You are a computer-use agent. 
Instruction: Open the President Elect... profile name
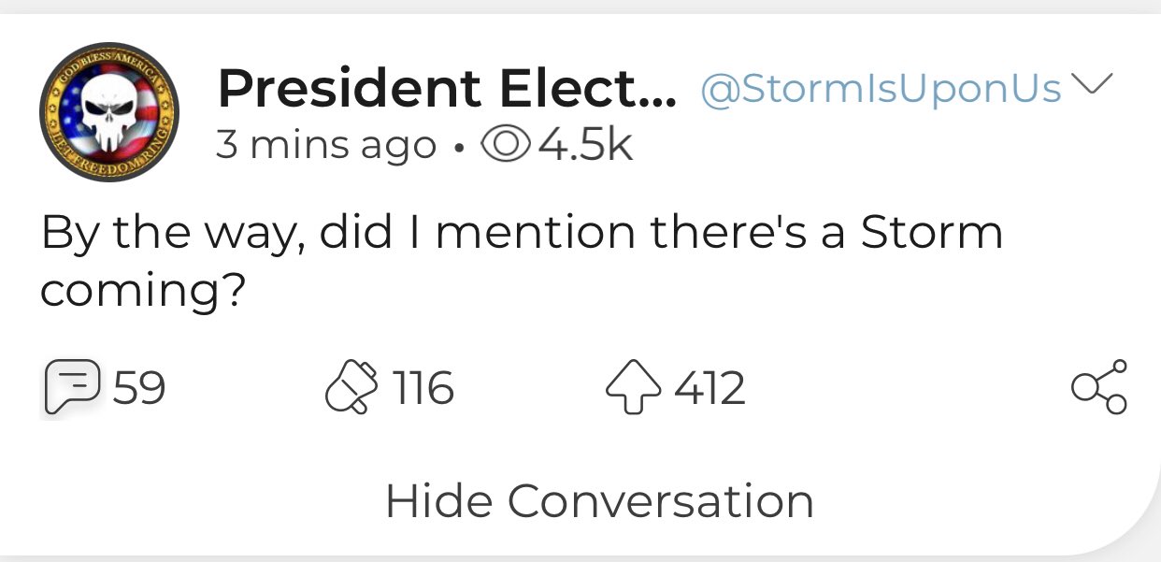tap(447, 89)
